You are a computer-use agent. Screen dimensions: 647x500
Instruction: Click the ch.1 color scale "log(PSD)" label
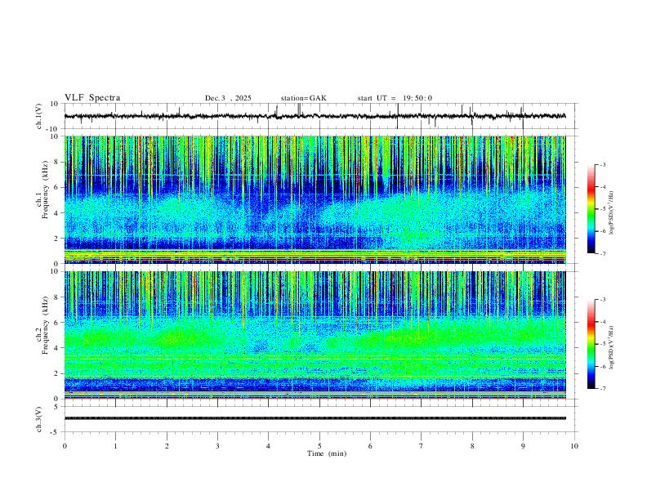612,212
